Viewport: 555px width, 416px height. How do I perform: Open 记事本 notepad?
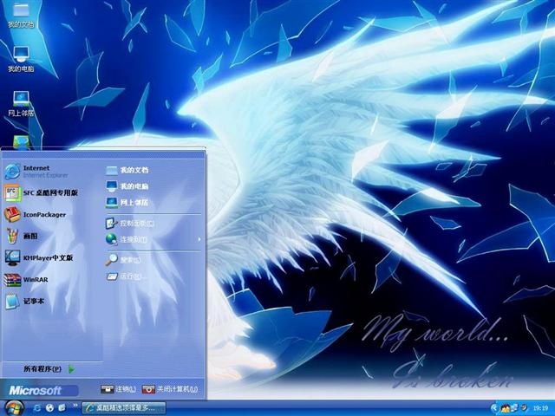pyautogui.click(x=25, y=301)
